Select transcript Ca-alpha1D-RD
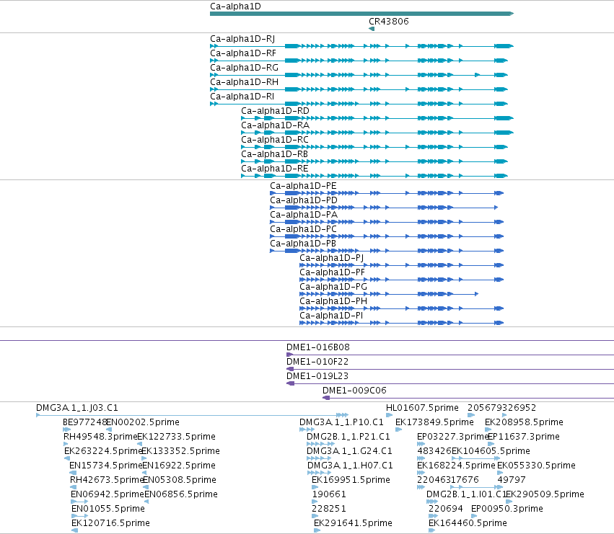Viewport: 614px width, 534px height. [x=377, y=118]
